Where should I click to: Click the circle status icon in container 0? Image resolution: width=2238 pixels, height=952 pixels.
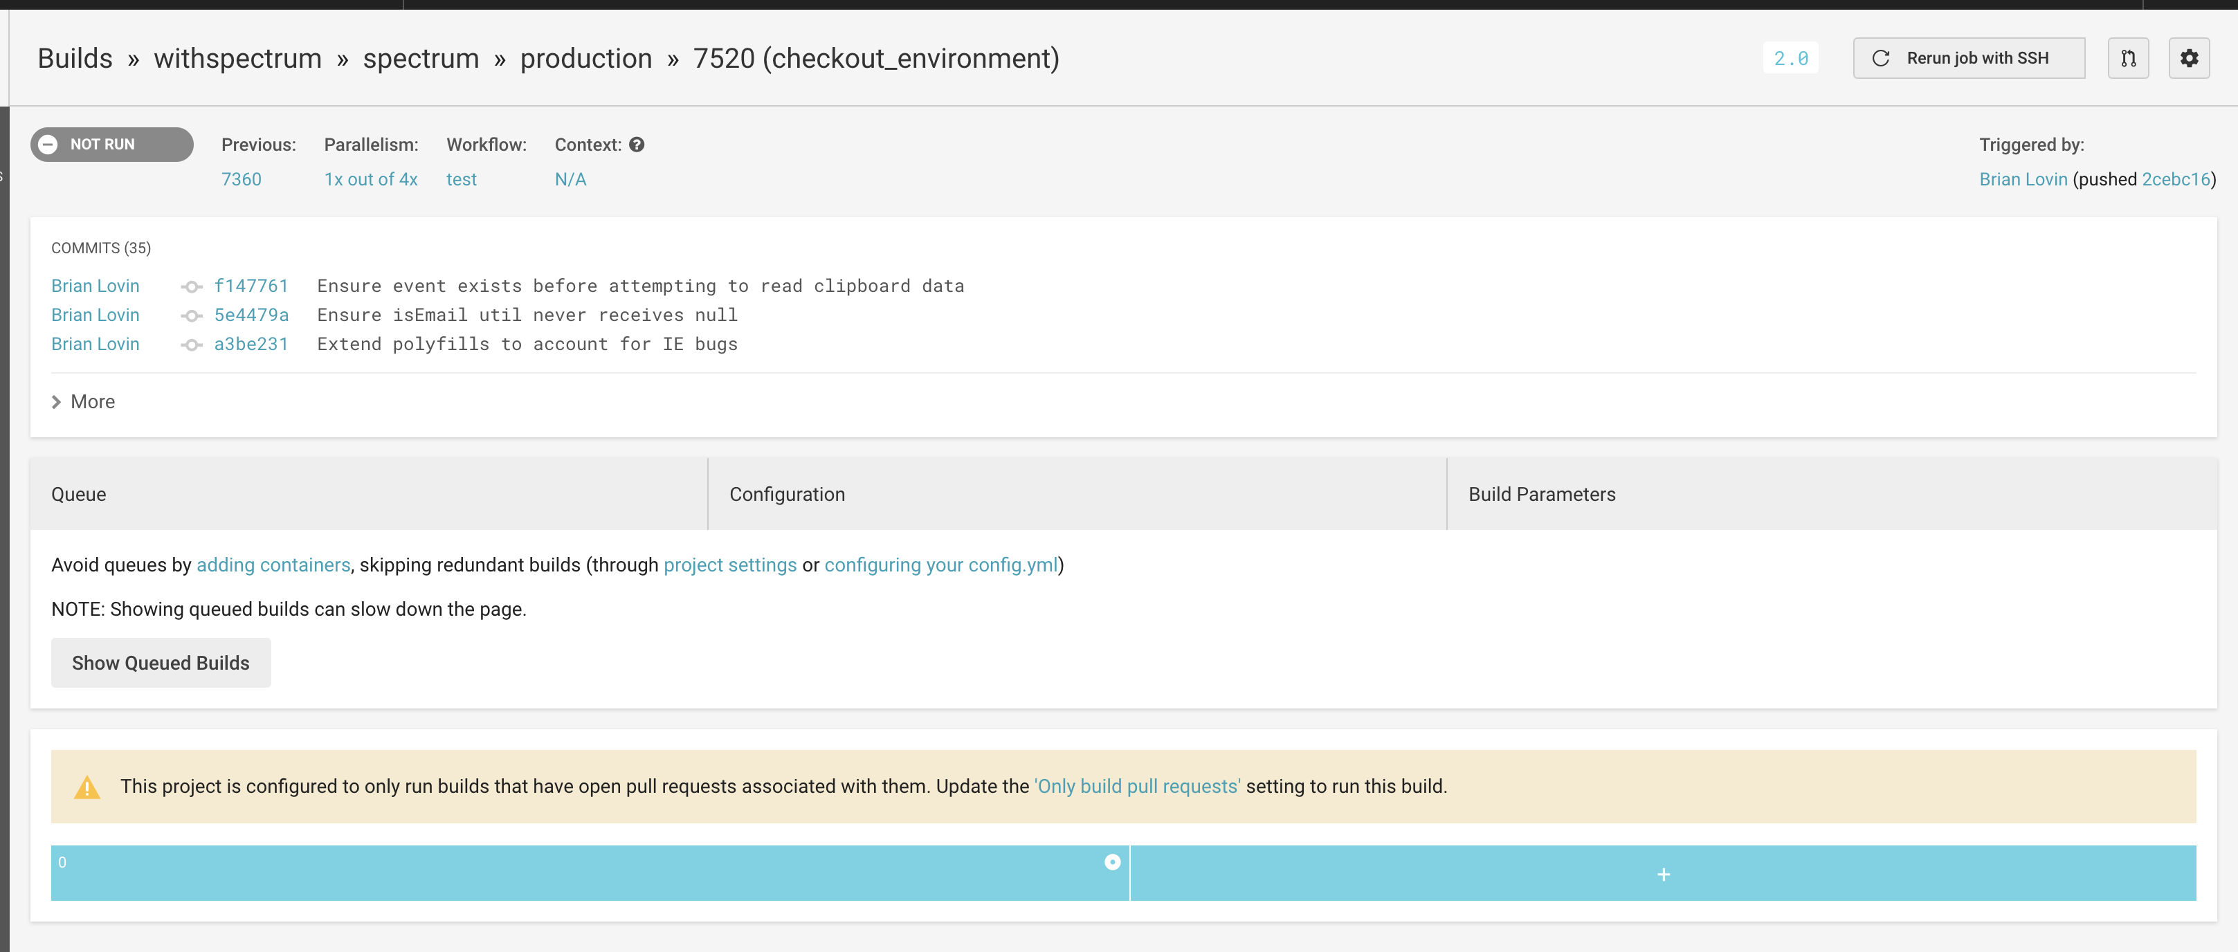(1112, 861)
